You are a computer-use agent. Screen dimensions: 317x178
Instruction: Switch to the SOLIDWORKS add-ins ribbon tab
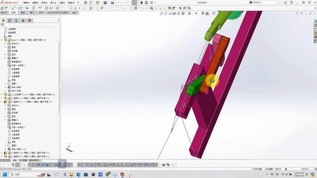[x=58, y=12]
